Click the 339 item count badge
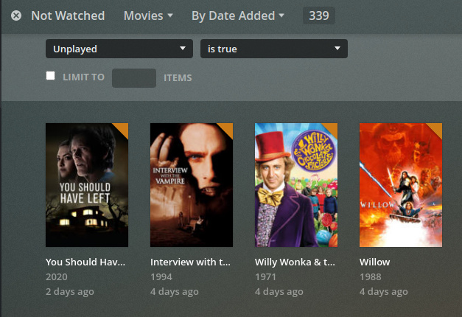The width and height of the screenshot is (462, 317). click(x=319, y=15)
